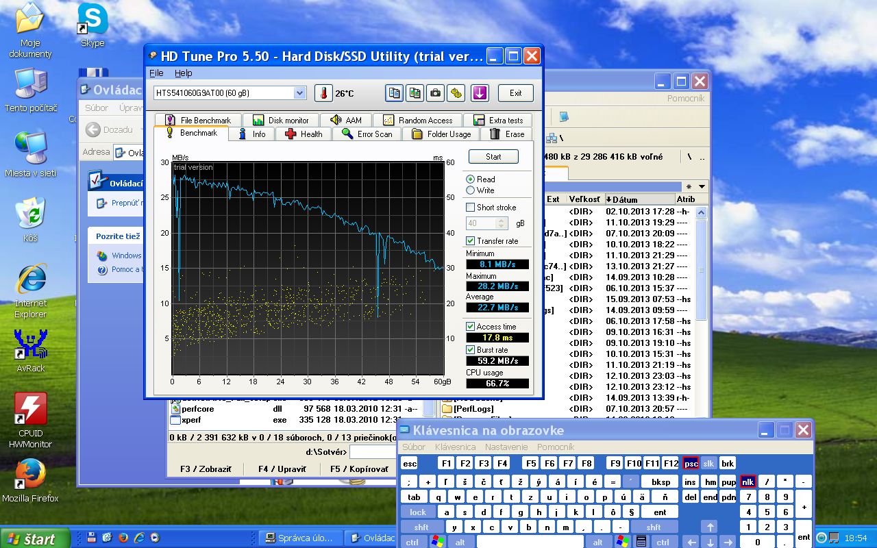
Task: Toggle the Burst rate checkbox
Action: pos(471,350)
